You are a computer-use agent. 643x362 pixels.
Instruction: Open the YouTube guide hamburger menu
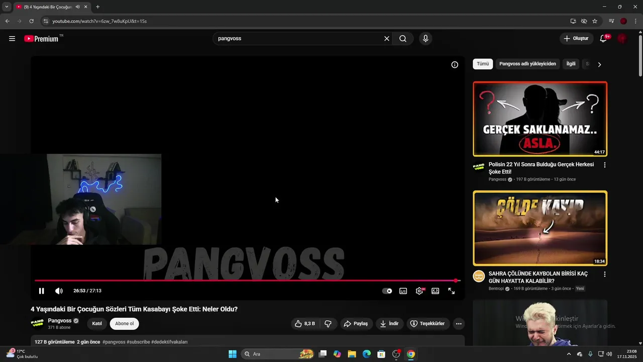coord(12,39)
